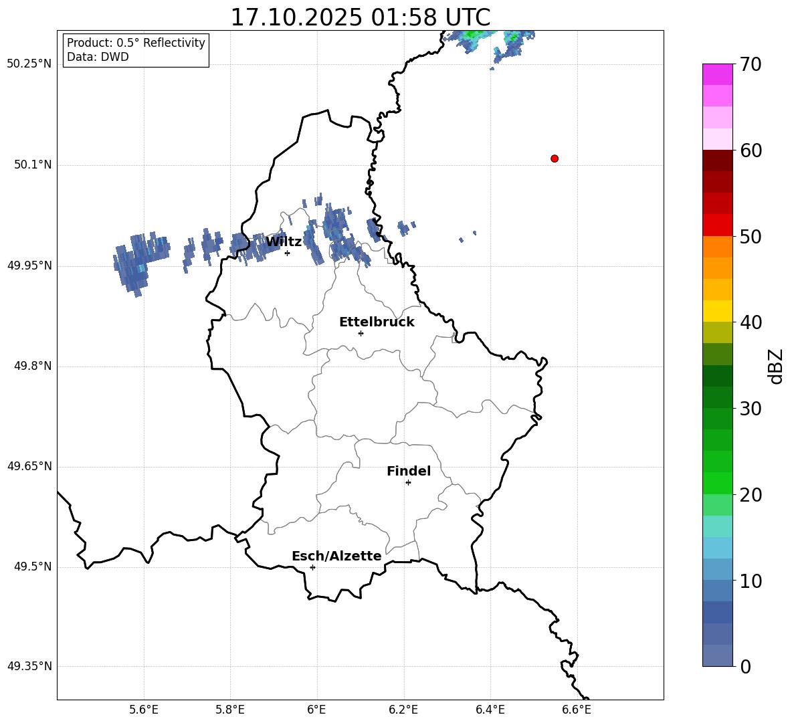
Task: Click the 49.35°N latitude label
Action: click(x=29, y=666)
